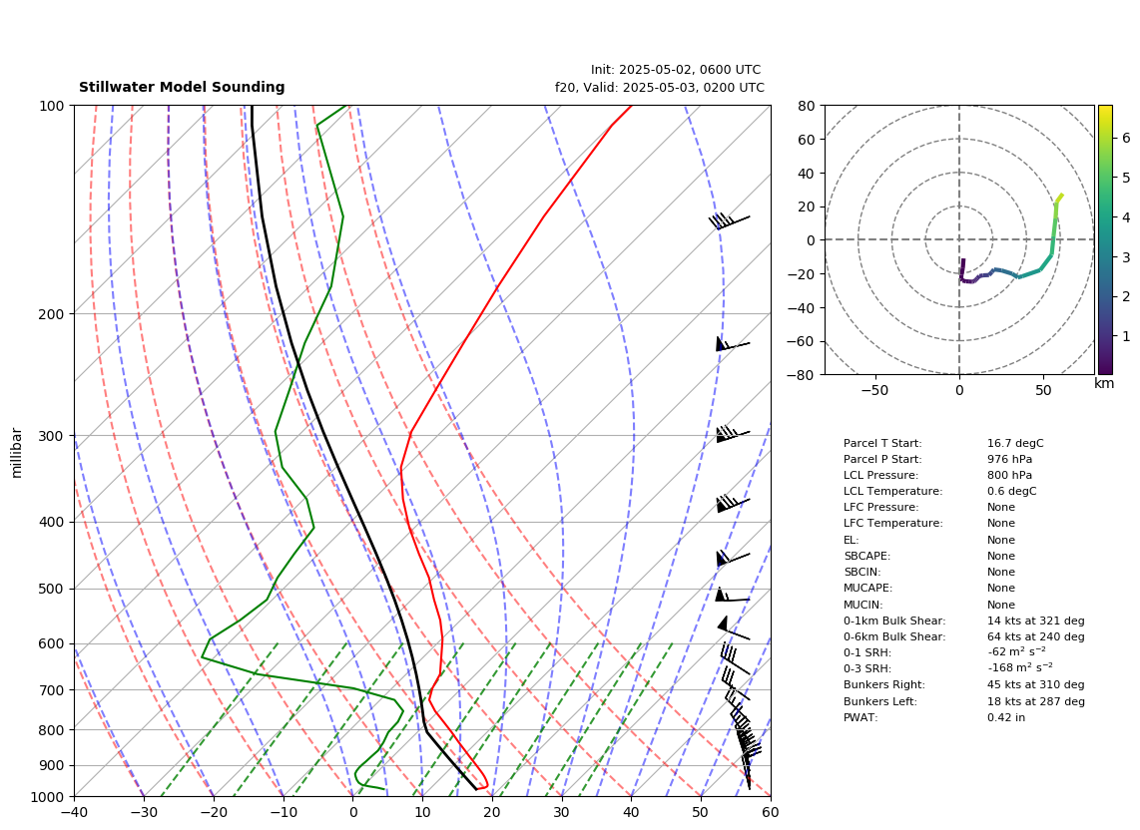The image size is (1140, 830).
Task: Click the Parcel T Start label
Action: [x=881, y=443]
